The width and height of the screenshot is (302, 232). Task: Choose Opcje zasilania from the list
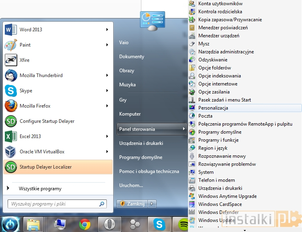[x=214, y=92]
